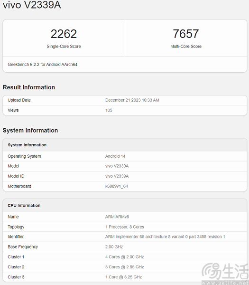This screenshot has height=285, width=249.
Task: Click the System Information table header
Action: point(125,145)
